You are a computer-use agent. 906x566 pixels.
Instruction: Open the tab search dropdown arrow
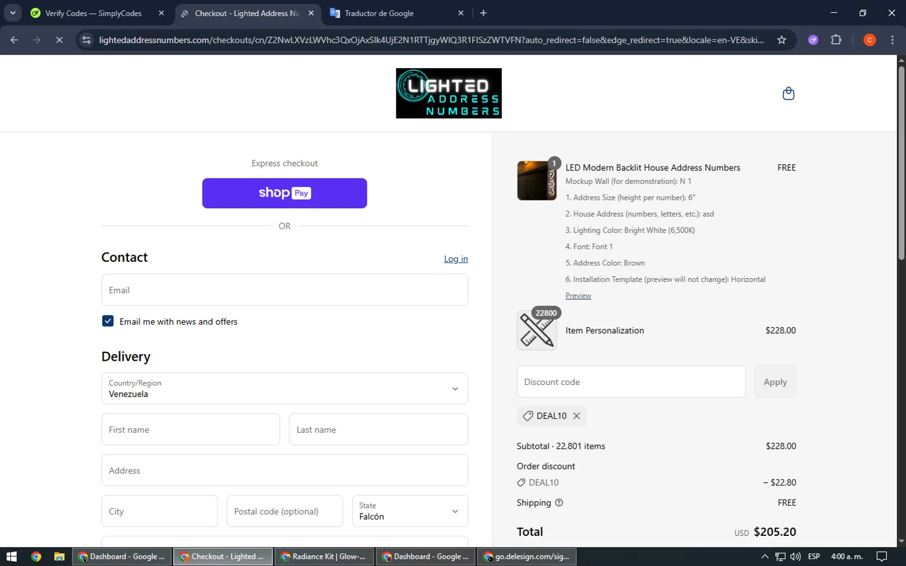coord(13,13)
